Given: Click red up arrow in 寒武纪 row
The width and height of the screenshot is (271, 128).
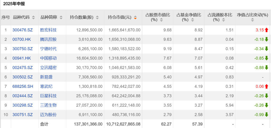Looking at the screenshot, I should pos(266,86).
